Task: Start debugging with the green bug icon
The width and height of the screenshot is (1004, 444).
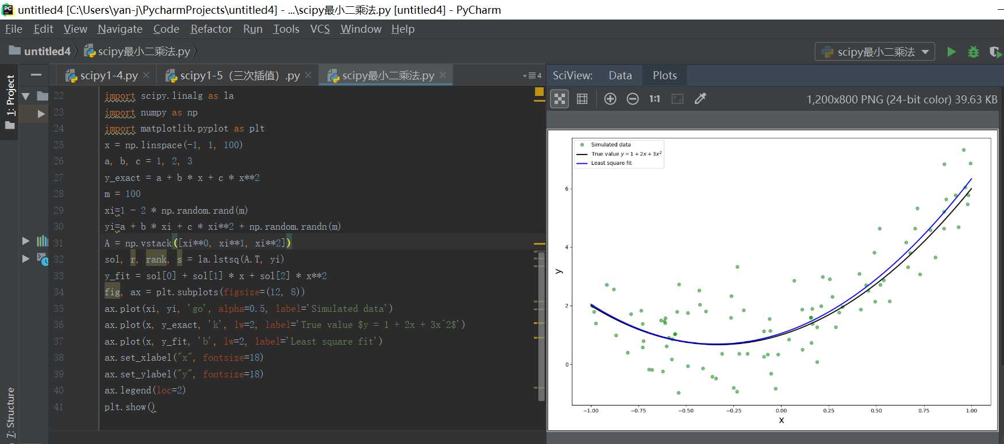Action: point(973,52)
